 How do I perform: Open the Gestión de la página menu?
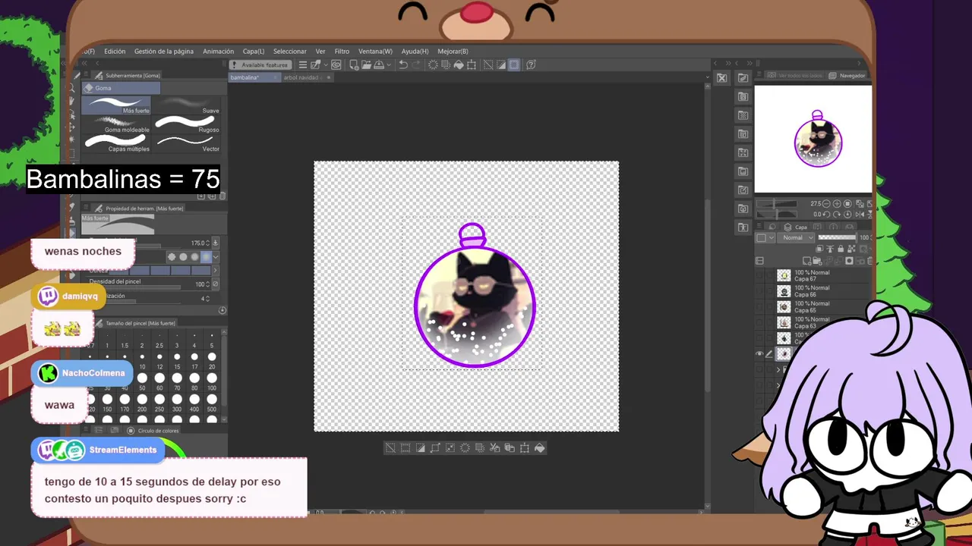(x=164, y=52)
